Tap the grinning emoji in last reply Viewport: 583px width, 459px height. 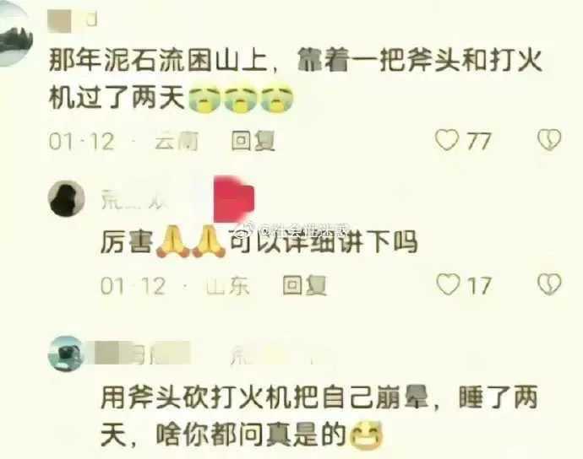click(367, 435)
